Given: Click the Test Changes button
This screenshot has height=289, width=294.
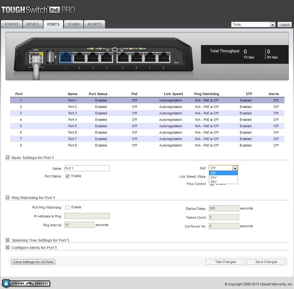Looking at the screenshot, I should click(x=225, y=262).
